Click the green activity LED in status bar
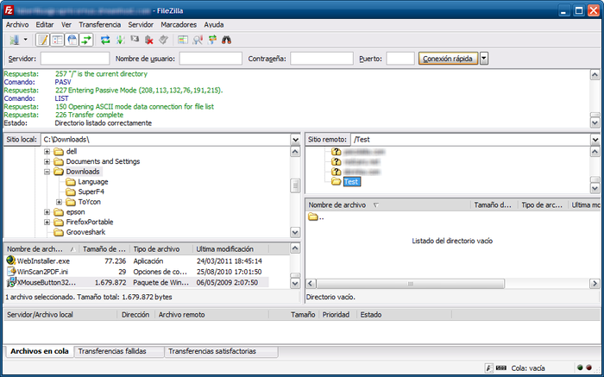 click(580, 368)
